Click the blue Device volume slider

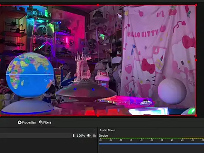coord(151,144)
